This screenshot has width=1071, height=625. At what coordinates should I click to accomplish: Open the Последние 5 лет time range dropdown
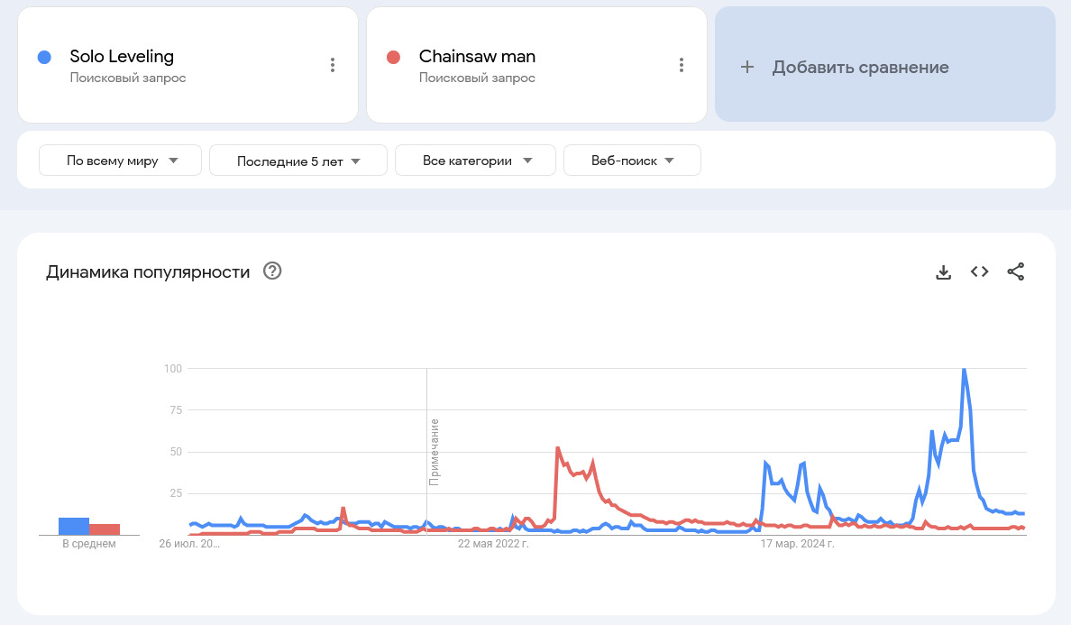tap(298, 161)
